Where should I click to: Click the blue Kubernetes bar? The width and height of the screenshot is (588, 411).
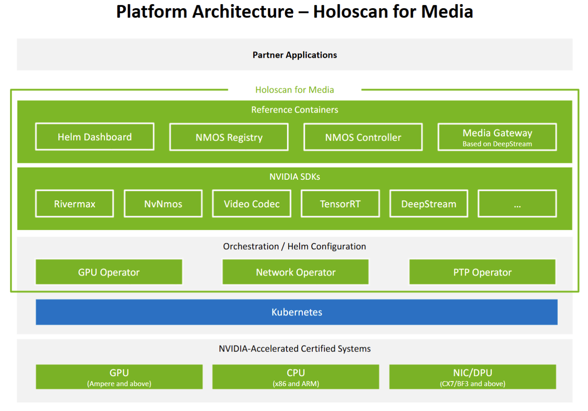click(296, 312)
